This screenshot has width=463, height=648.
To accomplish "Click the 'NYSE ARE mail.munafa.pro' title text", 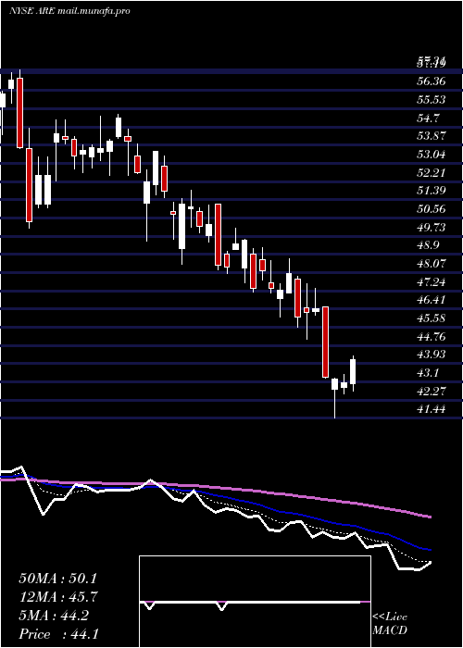I will pos(69,11).
